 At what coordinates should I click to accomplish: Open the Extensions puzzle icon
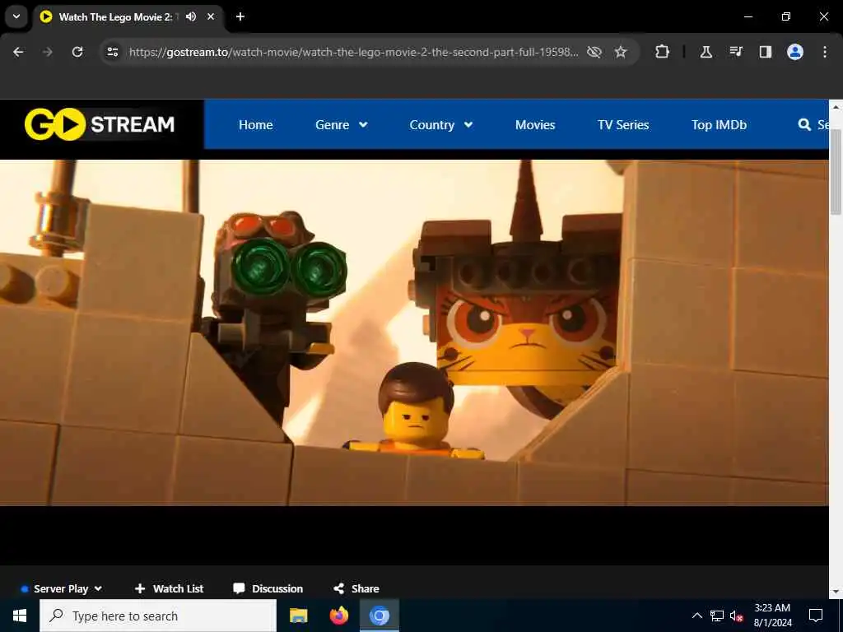click(x=663, y=52)
